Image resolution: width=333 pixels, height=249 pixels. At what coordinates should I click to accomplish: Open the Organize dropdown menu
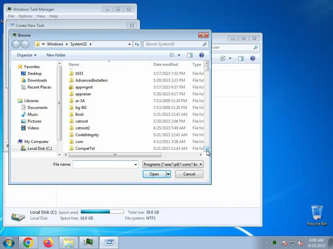27,55
